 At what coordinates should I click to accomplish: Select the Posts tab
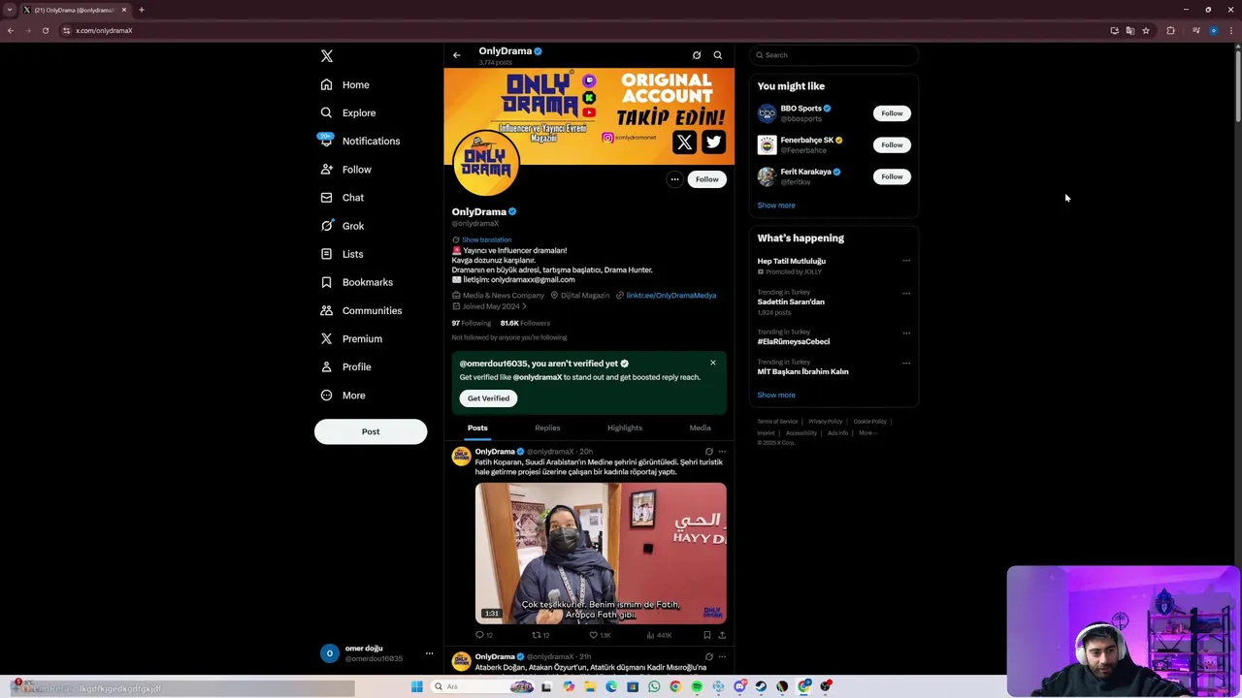[477, 428]
